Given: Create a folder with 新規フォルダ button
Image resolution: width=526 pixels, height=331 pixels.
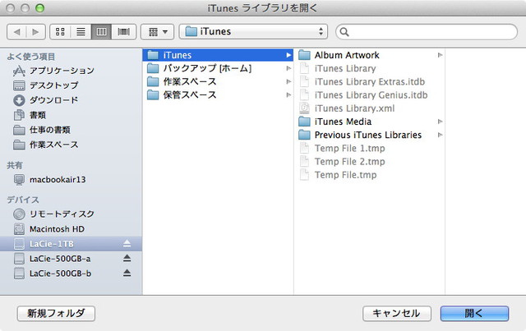Looking at the screenshot, I should coord(56,313).
